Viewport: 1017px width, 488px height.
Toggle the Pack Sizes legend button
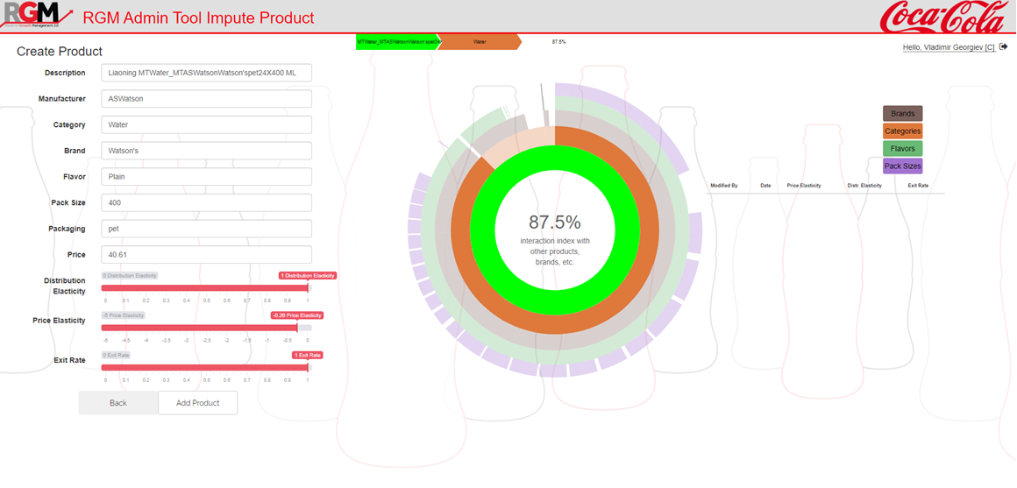click(902, 166)
